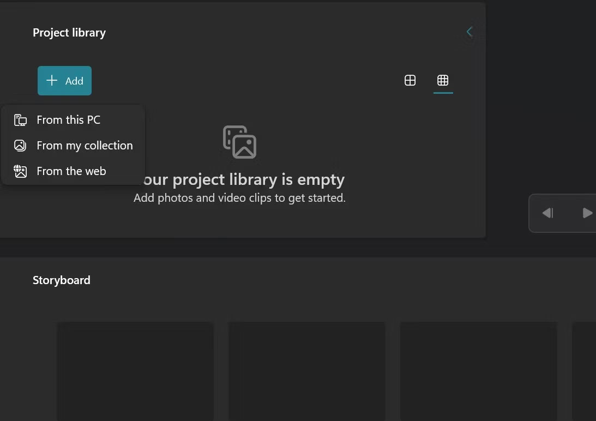This screenshot has width=596, height=421.
Task: Expand the Add media options list
Action: pyautogui.click(x=64, y=80)
